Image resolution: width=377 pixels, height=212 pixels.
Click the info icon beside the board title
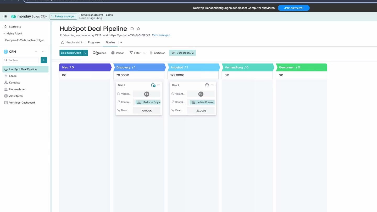(132, 29)
